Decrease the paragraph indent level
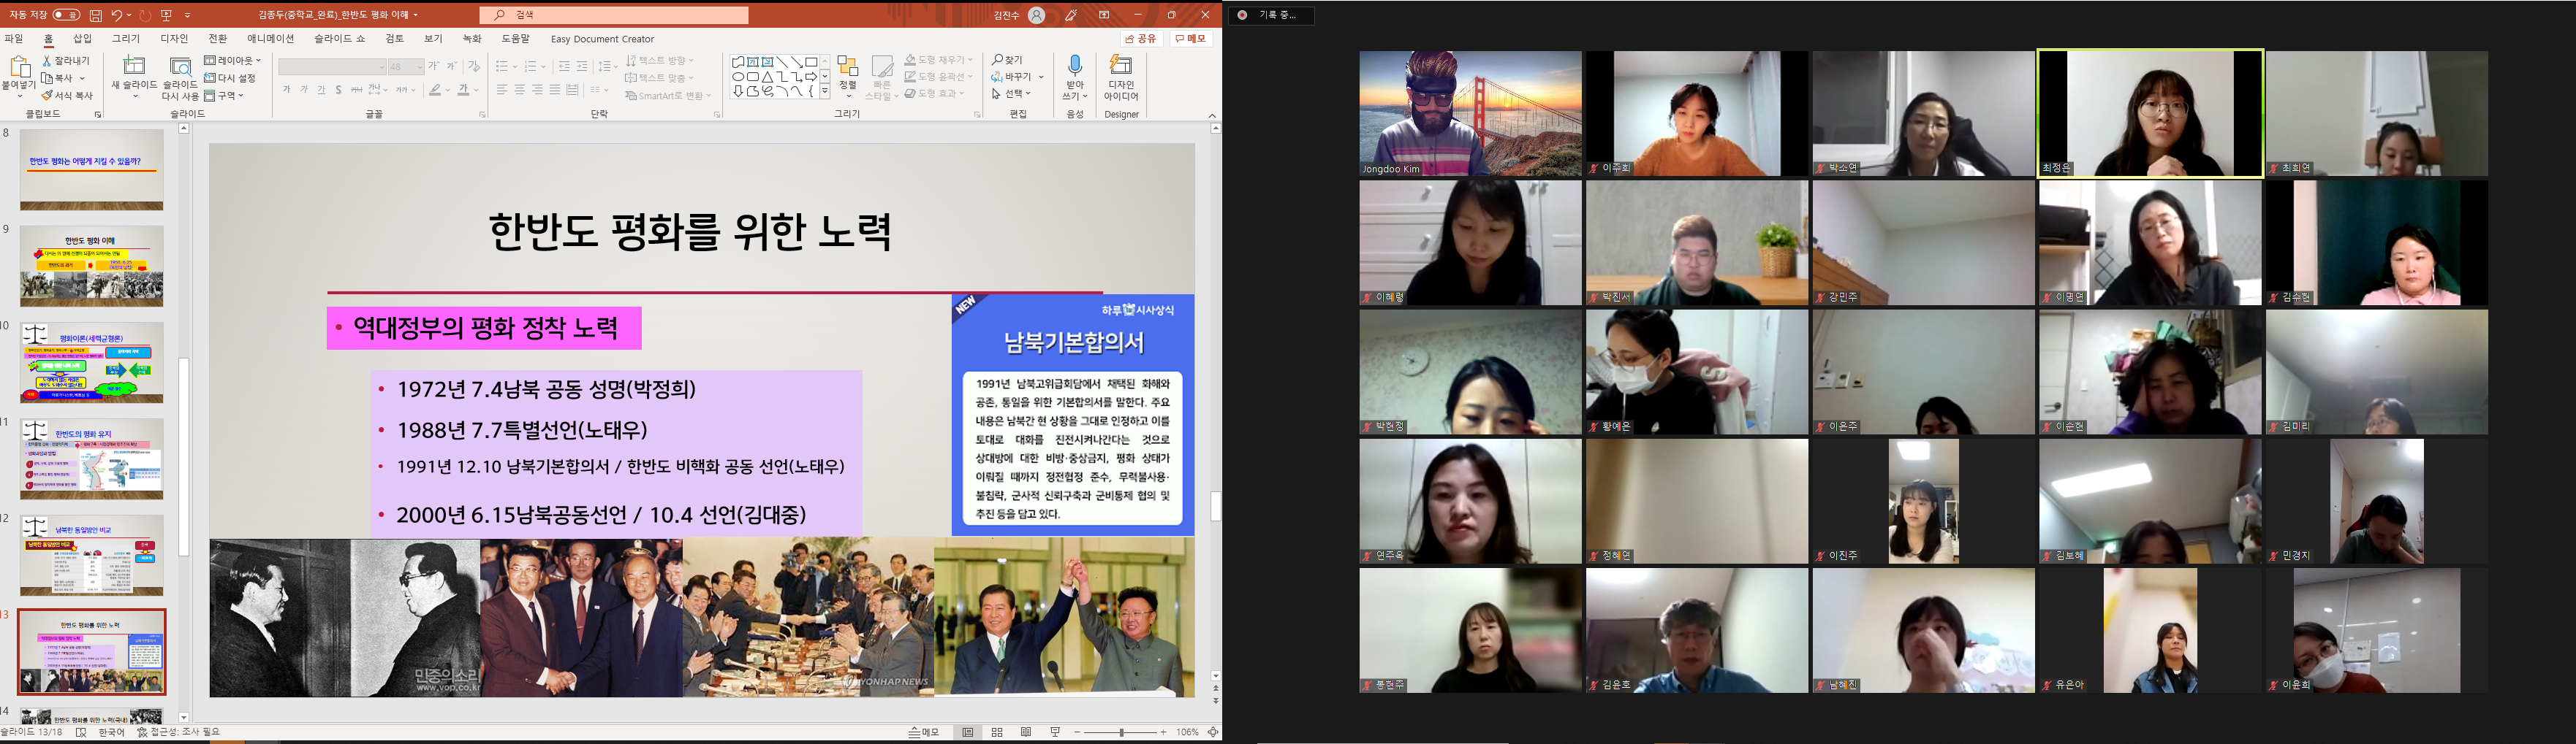2576x744 pixels. (564, 66)
